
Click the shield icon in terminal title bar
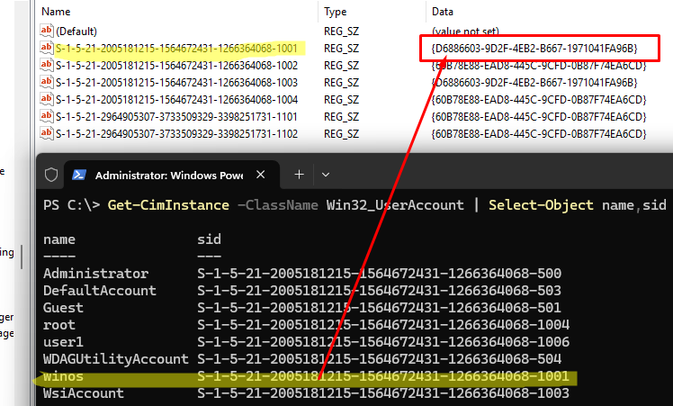(x=51, y=175)
